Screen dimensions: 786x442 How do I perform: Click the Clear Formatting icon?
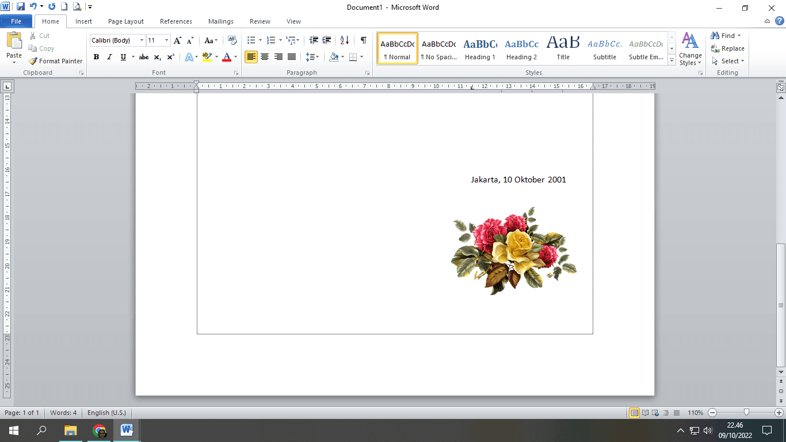232,40
